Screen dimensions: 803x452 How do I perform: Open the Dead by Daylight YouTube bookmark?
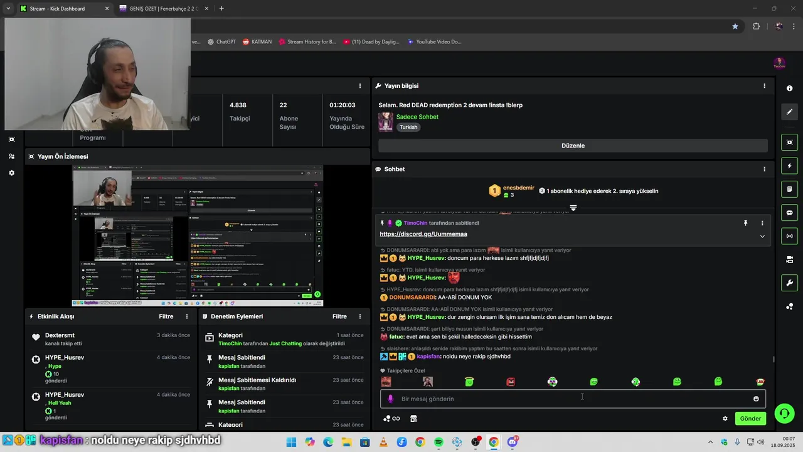[371, 42]
